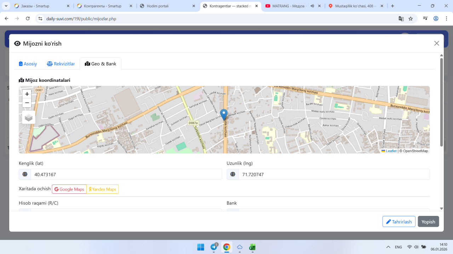Open the map layers control
The image size is (453, 254).
coord(29,117)
